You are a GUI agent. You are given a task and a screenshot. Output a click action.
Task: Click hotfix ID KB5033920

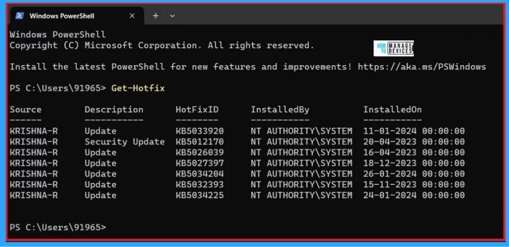200,131
